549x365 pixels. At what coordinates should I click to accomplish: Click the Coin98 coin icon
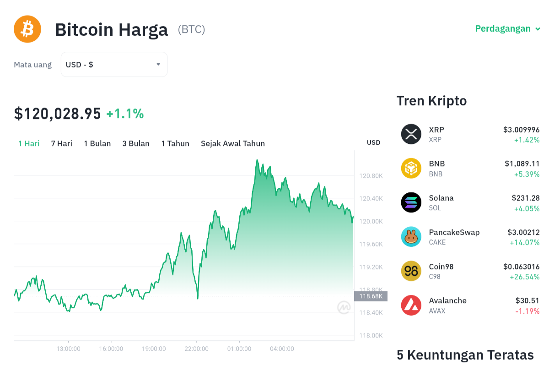tap(411, 271)
